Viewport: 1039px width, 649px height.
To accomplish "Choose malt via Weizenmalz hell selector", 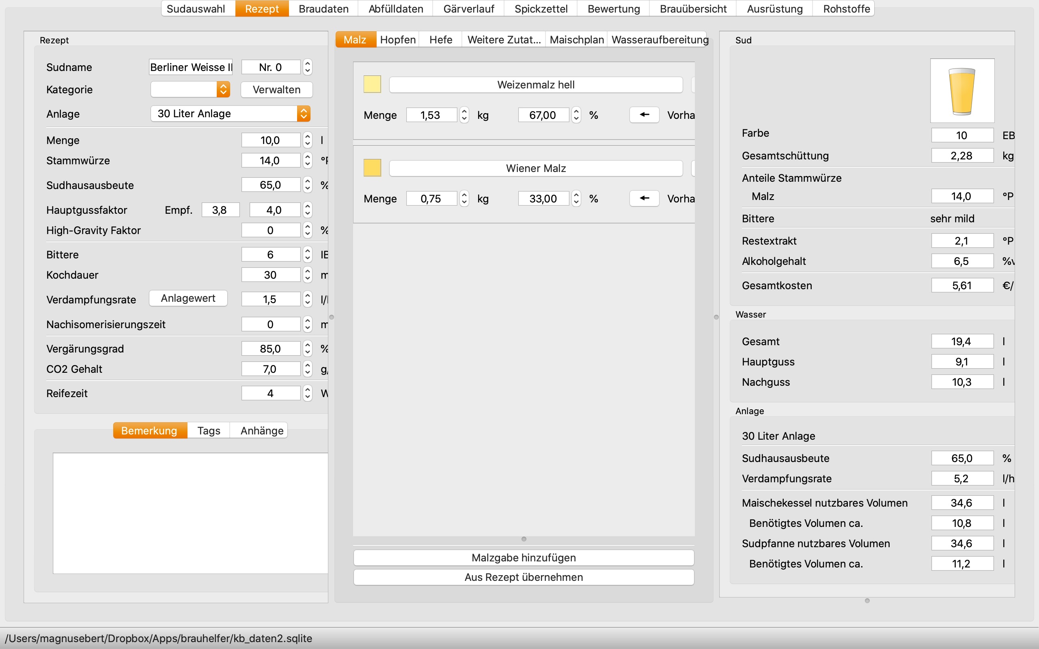I will [x=535, y=84].
